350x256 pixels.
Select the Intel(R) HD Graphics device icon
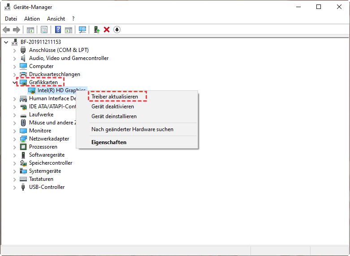pos(32,90)
